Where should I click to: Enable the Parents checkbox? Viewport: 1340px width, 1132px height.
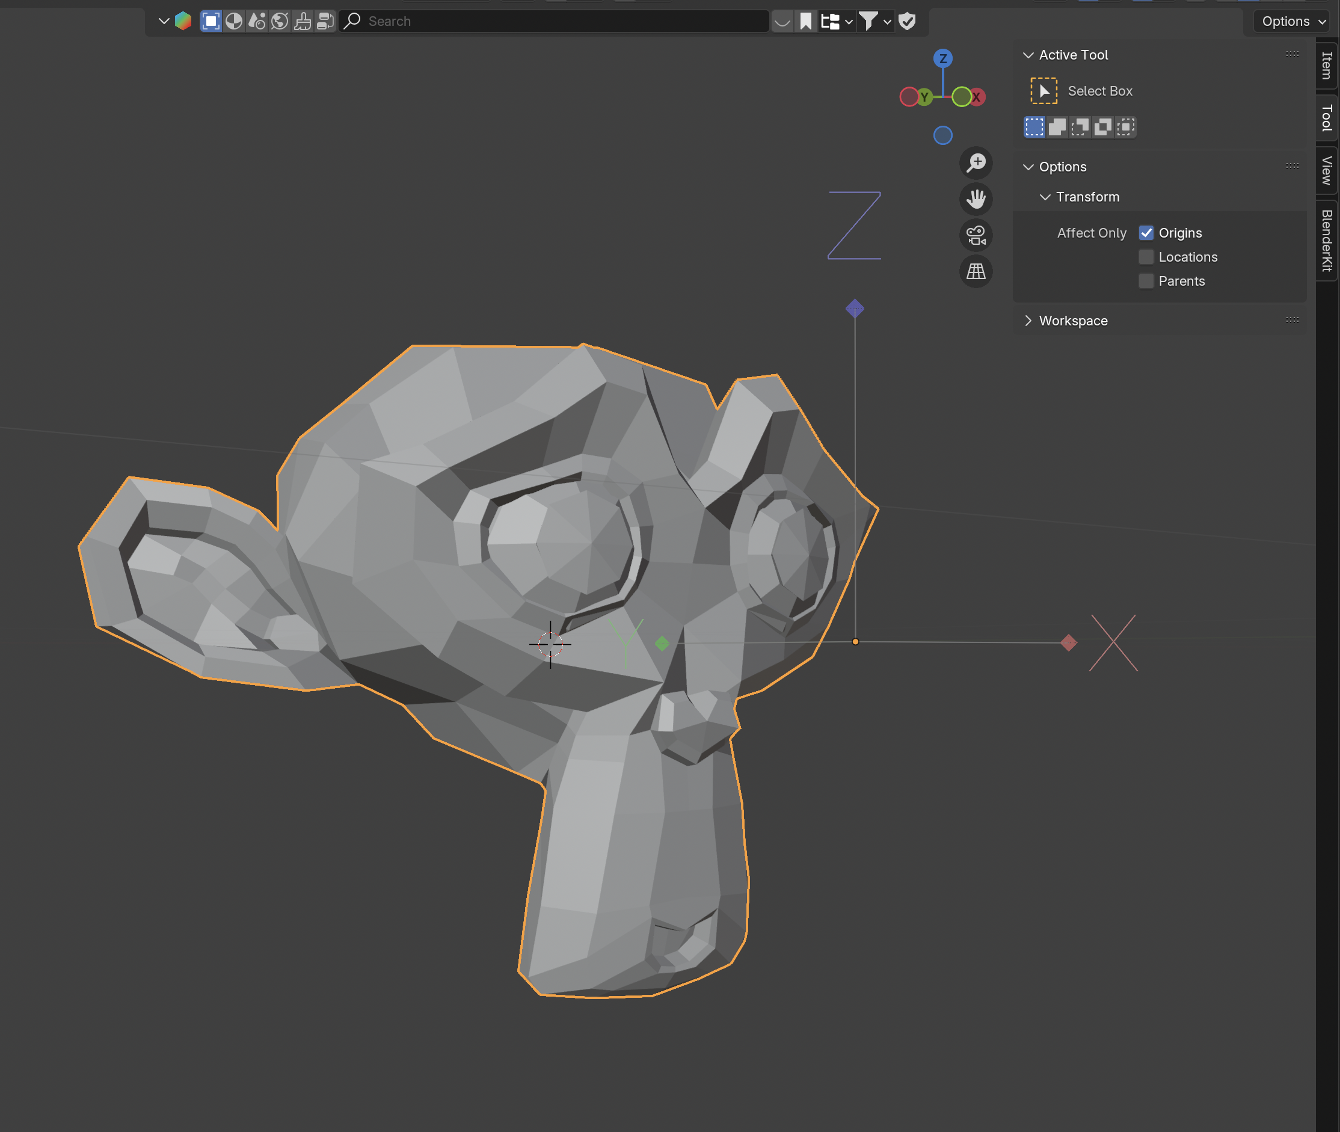click(1146, 281)
